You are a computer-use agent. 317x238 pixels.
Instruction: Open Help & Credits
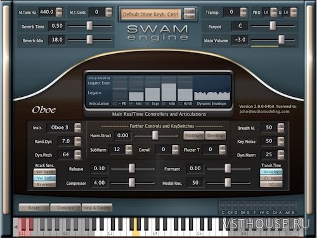click(97, 208)
